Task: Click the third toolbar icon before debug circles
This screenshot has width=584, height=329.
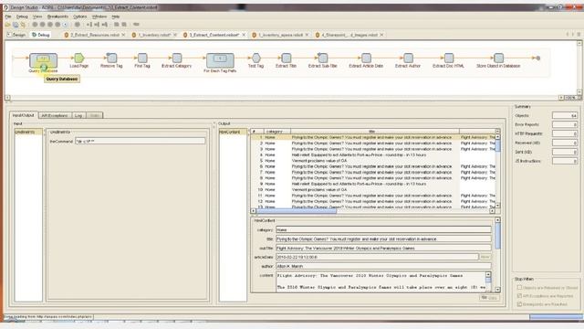Action: click(23, 25)
